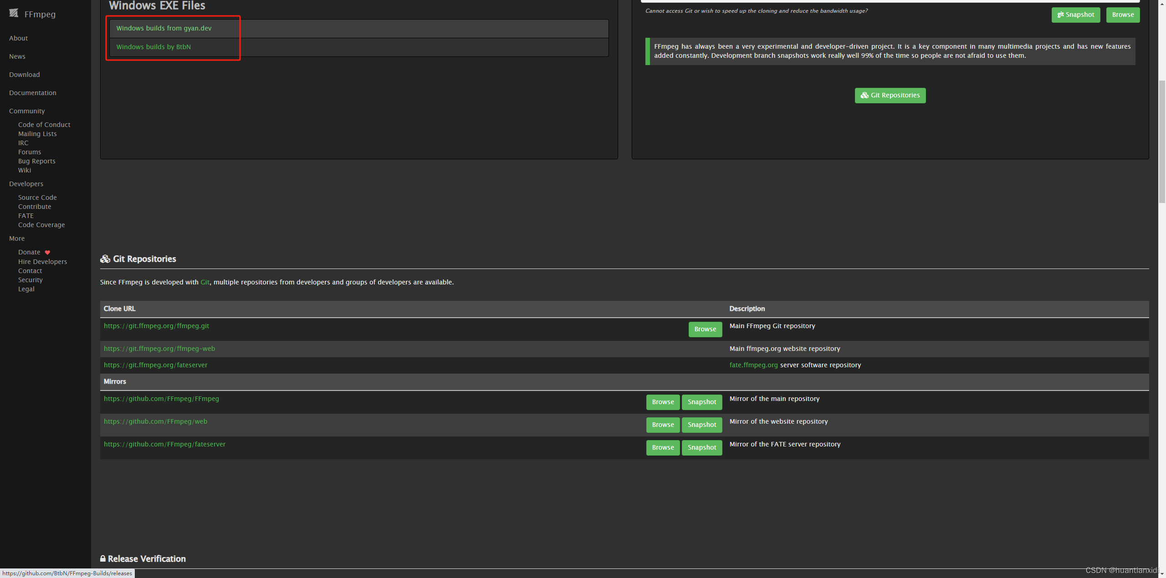Click the Git Repositories section heading
Viewport: 1166px width, 578px height.
click(x=138, y=259)
